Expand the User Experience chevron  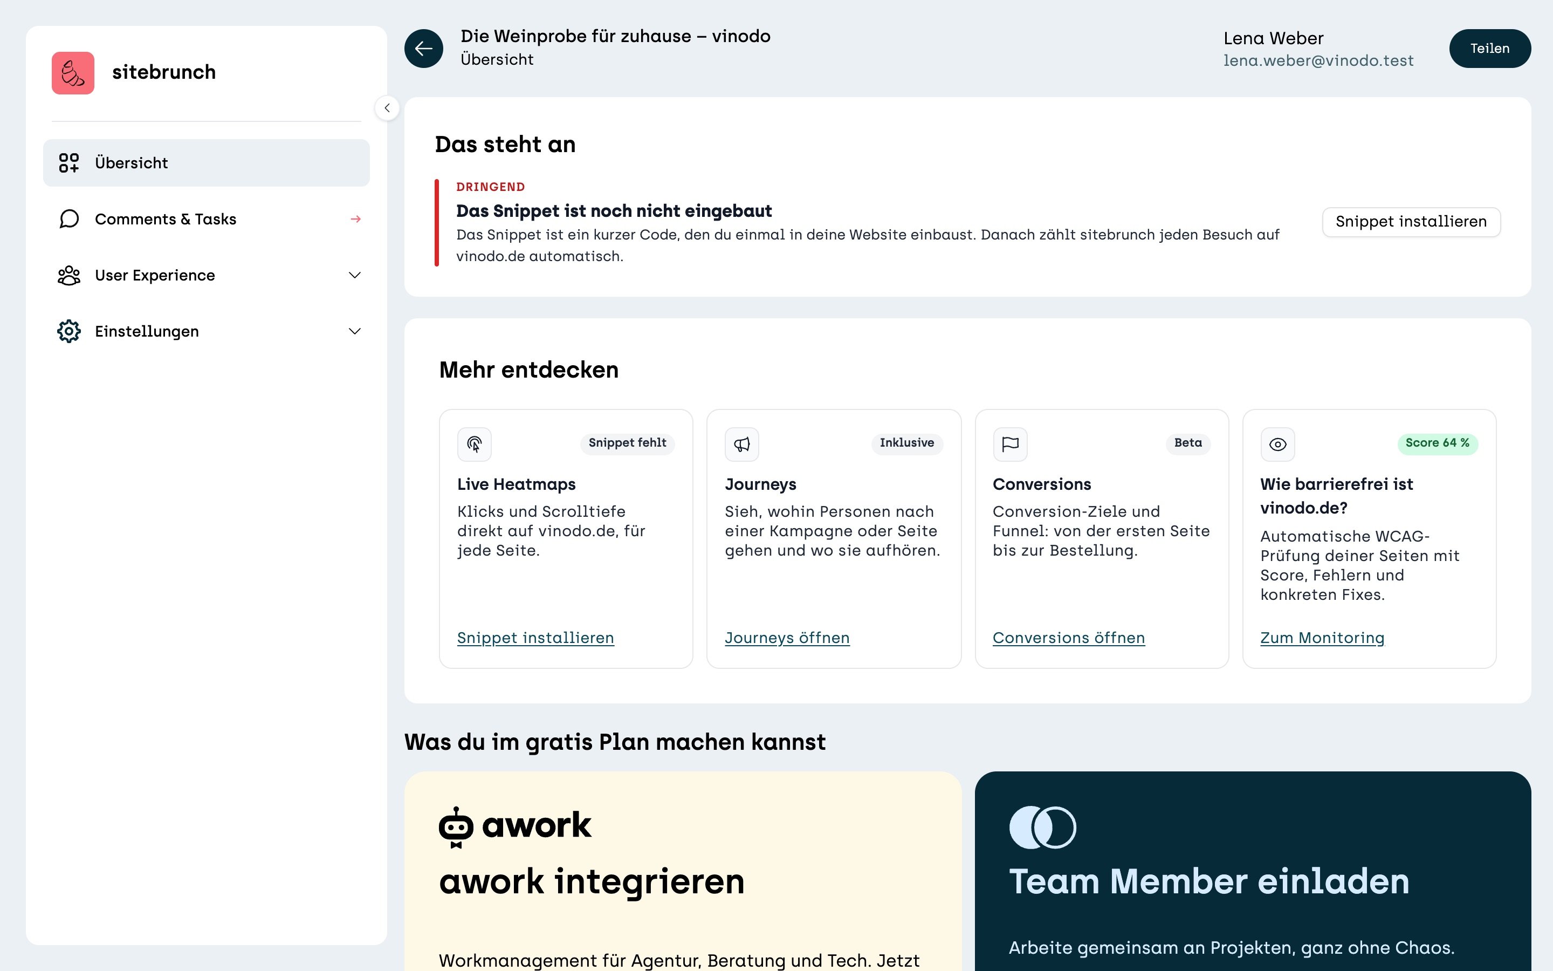click(x=355, y=275)
